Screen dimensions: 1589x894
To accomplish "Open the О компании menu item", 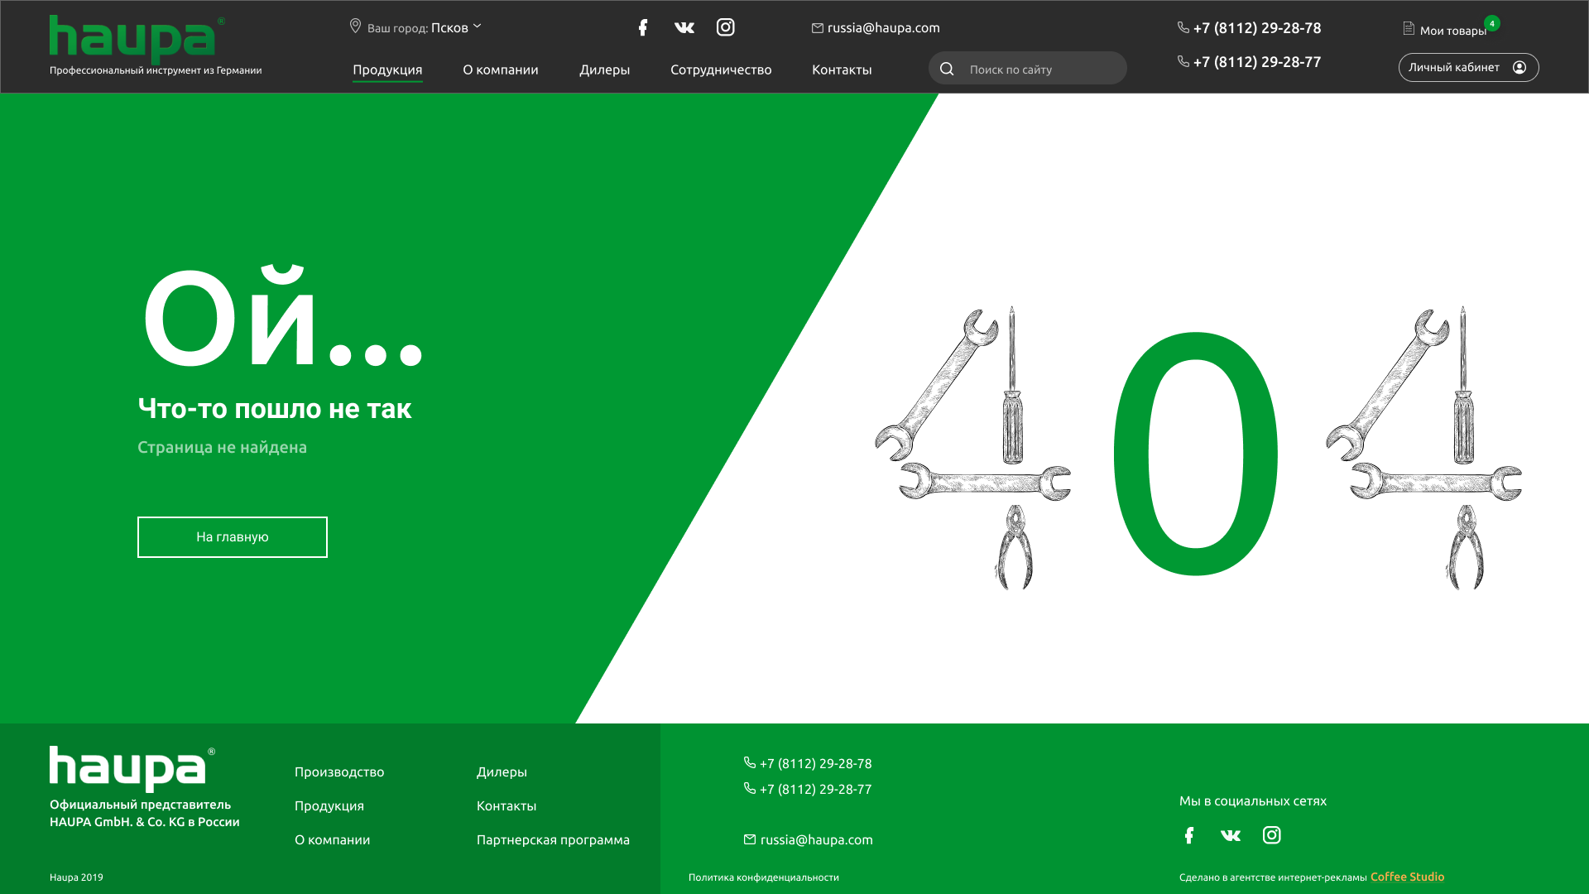I will tap(501, 70).
